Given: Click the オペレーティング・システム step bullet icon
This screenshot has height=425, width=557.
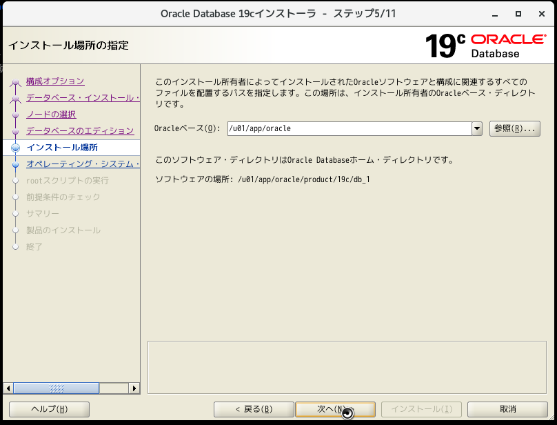Looking at the screenshot, I should coord(15,165).
